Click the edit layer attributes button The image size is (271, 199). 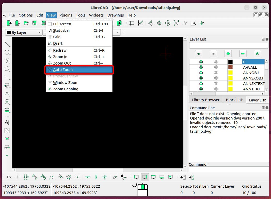point(257,54)
